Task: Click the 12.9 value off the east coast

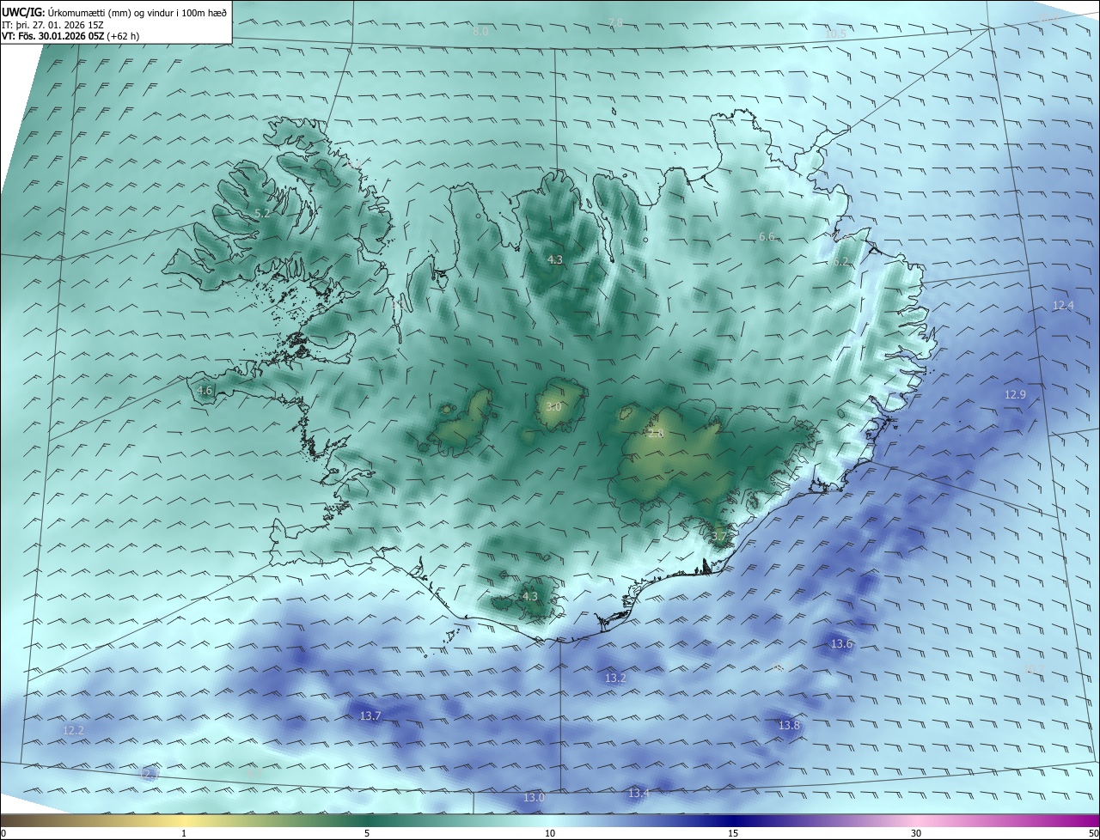Action: [x=1015, y=394]
